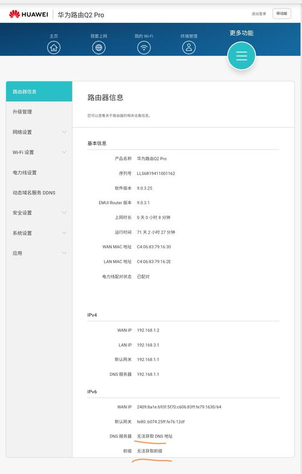The image size is (302, 474).
Task: Click the 终端管理 label in top navigation
Action: [x=188, y=36]
